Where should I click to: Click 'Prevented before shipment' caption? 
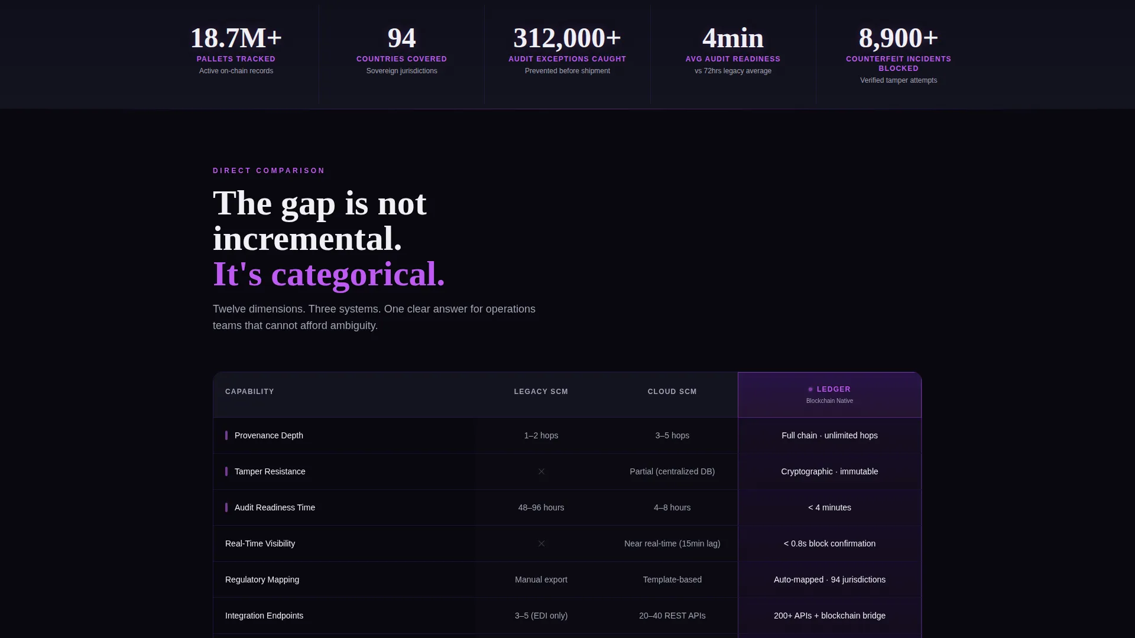pyautogui.click(x=567, y=71)
